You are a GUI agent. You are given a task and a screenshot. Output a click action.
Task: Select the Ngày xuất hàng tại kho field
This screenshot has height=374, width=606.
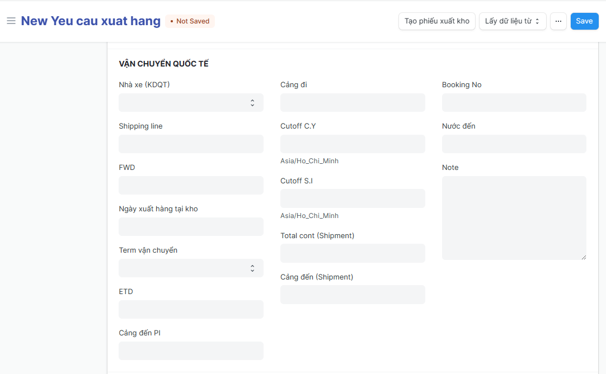pos(191,227)
